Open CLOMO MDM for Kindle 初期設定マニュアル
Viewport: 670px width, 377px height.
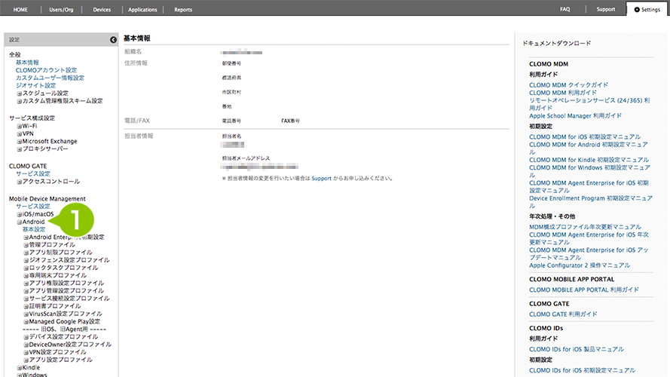[x=589, y=160]
